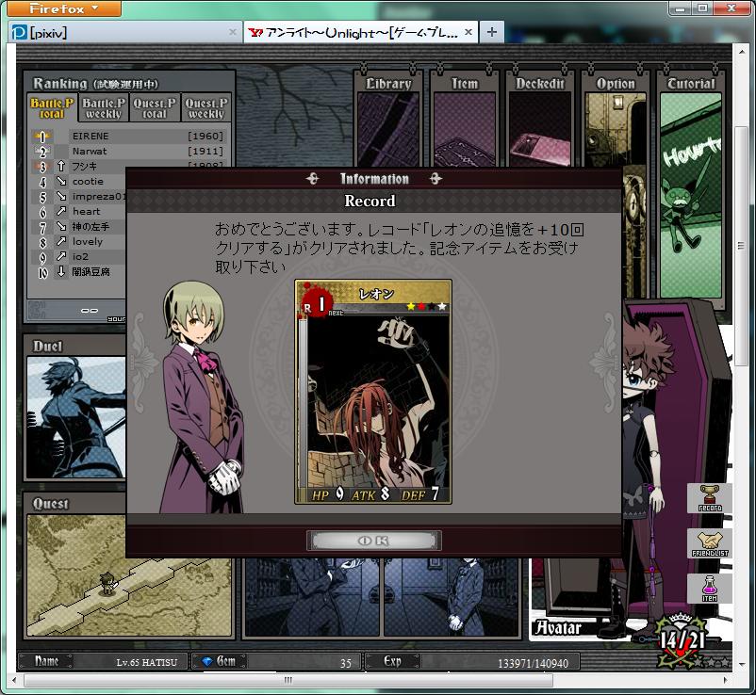Click the scroll-up arrow of the page
The image size is (756, 695).
[741, 51]
